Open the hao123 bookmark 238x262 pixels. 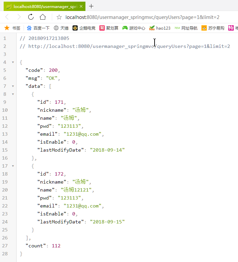click(160, 28)
